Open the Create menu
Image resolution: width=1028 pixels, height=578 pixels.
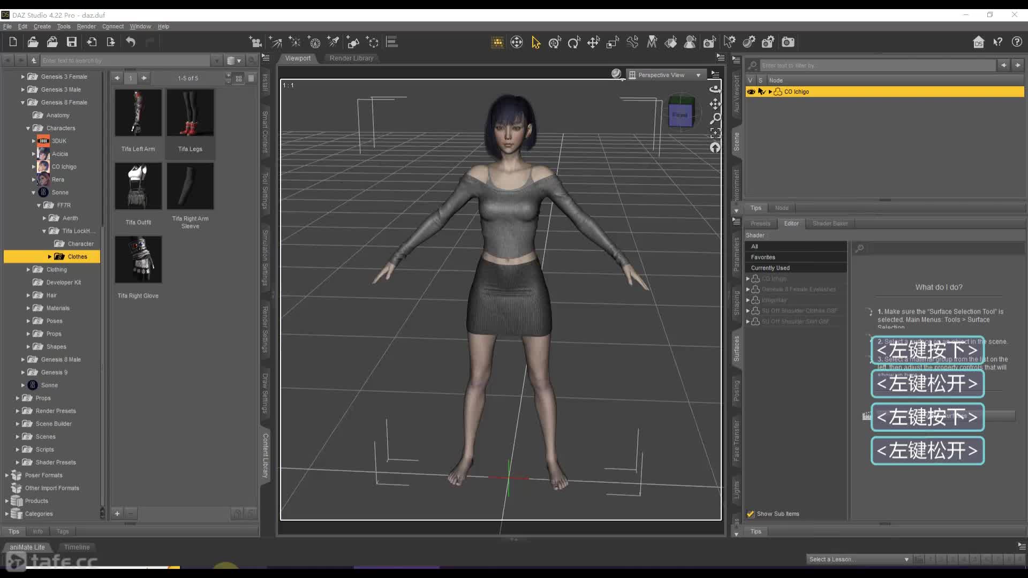[42, 26]
